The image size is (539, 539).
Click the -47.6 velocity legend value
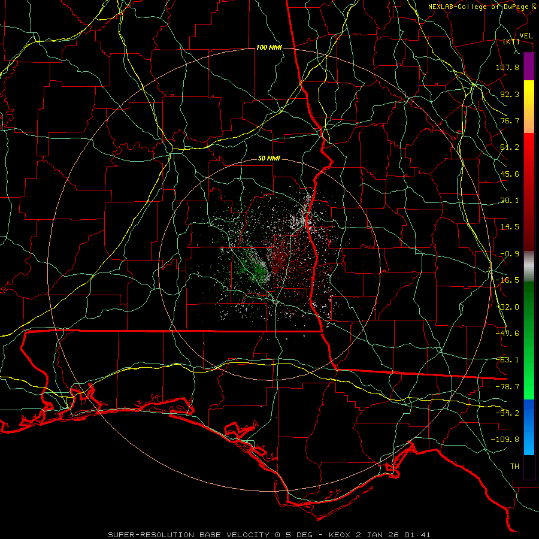(x=507, y=334)
